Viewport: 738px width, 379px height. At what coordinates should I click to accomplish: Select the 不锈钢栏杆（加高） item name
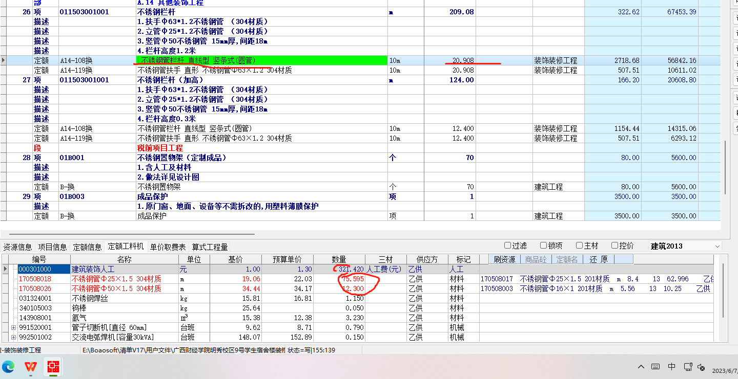(170, 80)
